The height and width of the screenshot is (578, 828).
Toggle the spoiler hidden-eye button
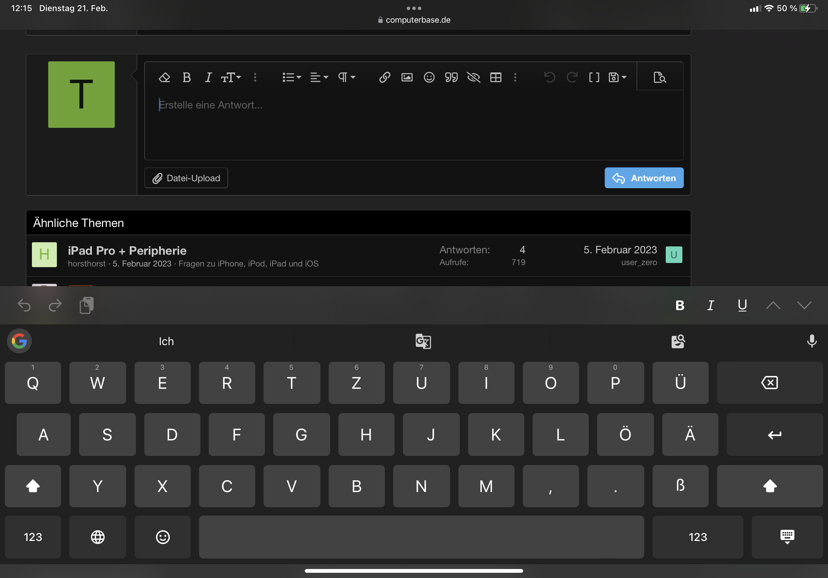coord(473,78)
